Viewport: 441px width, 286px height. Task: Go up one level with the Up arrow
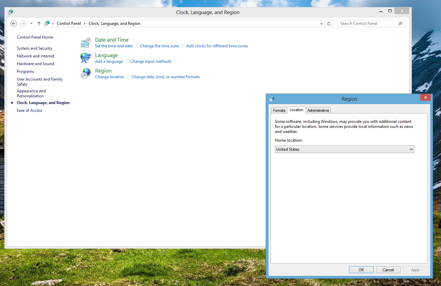point(39,23)
